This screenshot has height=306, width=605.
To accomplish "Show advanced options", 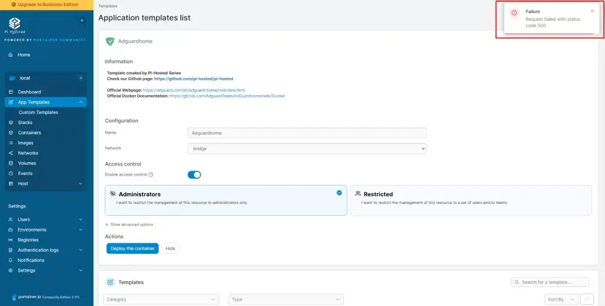I will tap(129, 224).
